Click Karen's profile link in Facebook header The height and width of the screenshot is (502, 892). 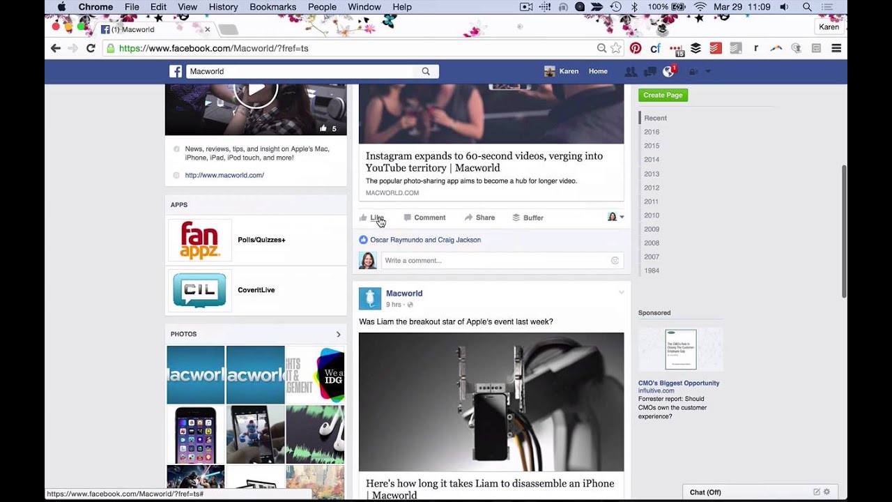[x=561, y=71]
